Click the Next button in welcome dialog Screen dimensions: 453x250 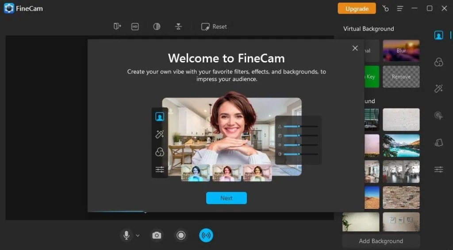click(226, 198)
